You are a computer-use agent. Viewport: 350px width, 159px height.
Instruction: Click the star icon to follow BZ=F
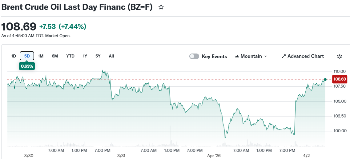161,7
